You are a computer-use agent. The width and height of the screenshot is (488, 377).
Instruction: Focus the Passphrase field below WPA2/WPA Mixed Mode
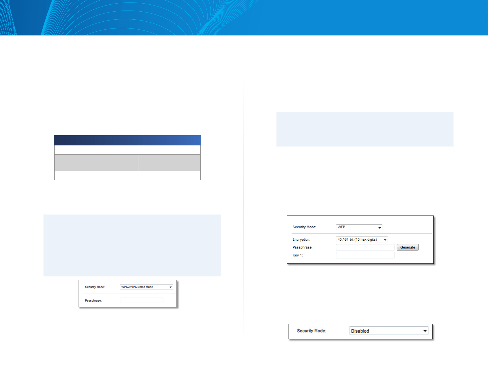click(142, 301)
